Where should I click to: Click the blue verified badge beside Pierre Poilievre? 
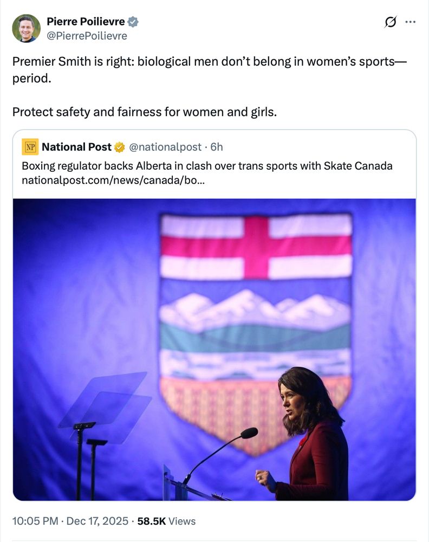[x=132, y=22]
